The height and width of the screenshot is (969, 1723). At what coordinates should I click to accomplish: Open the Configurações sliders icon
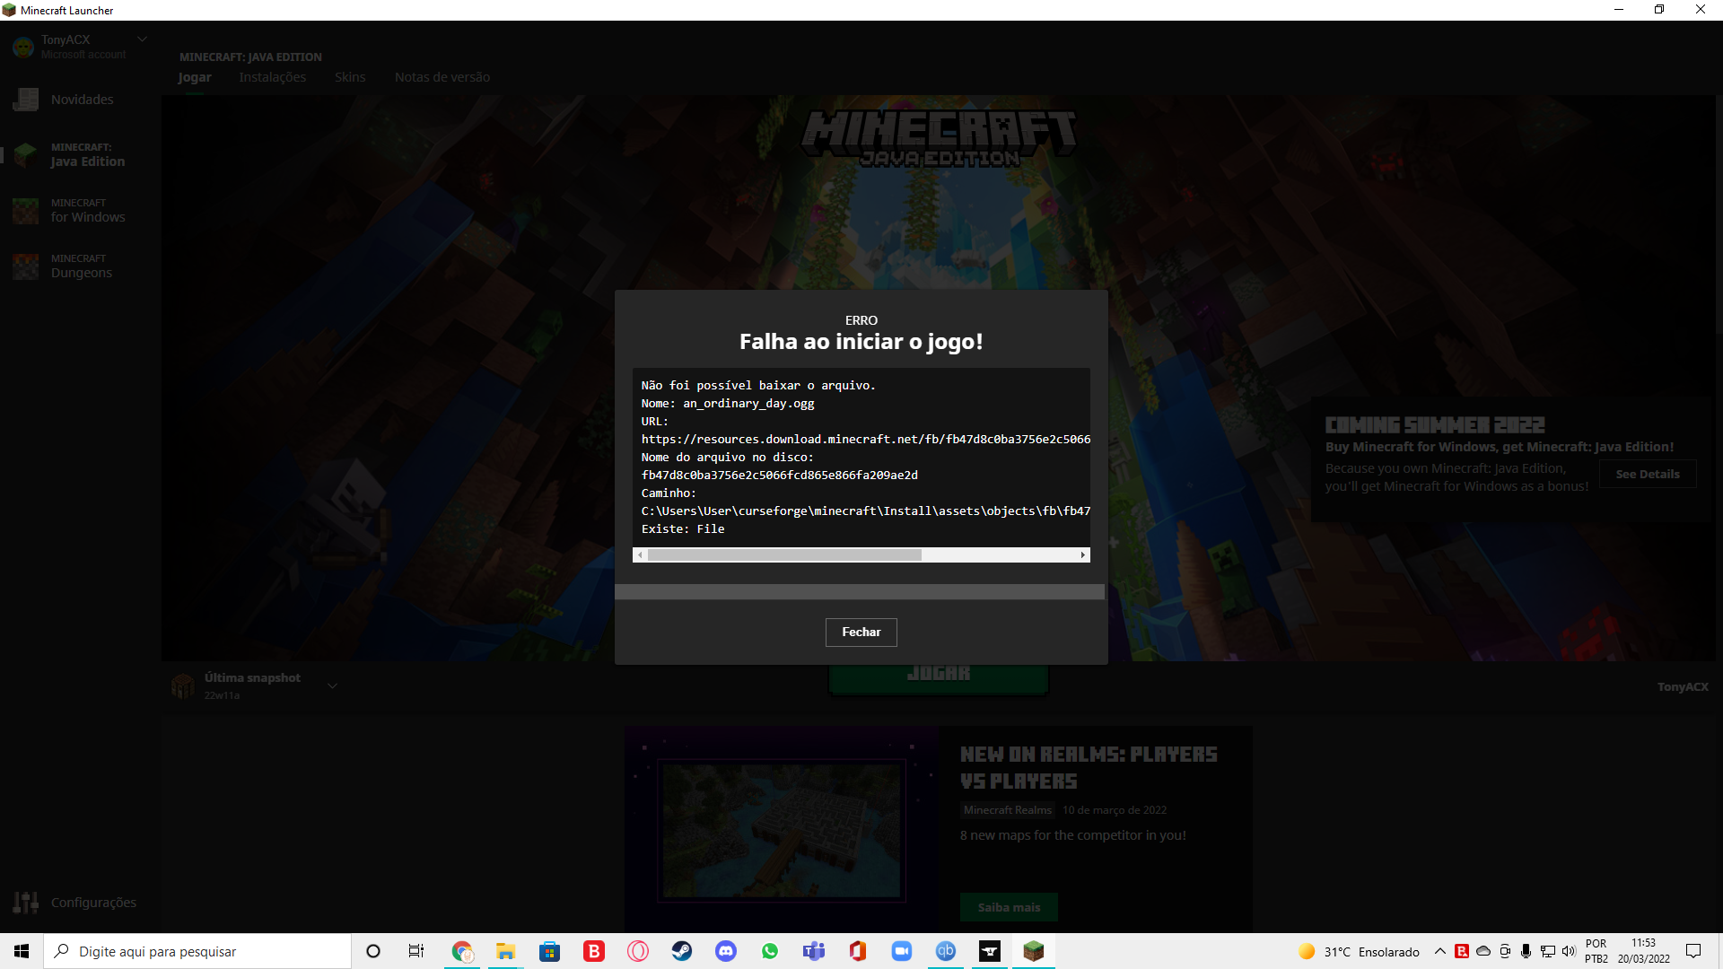(x=25, y=903)
